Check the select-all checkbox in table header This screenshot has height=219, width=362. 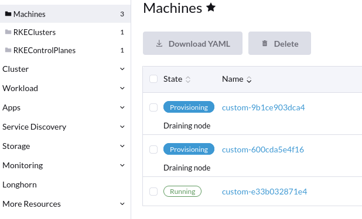[x=153, y=79]
